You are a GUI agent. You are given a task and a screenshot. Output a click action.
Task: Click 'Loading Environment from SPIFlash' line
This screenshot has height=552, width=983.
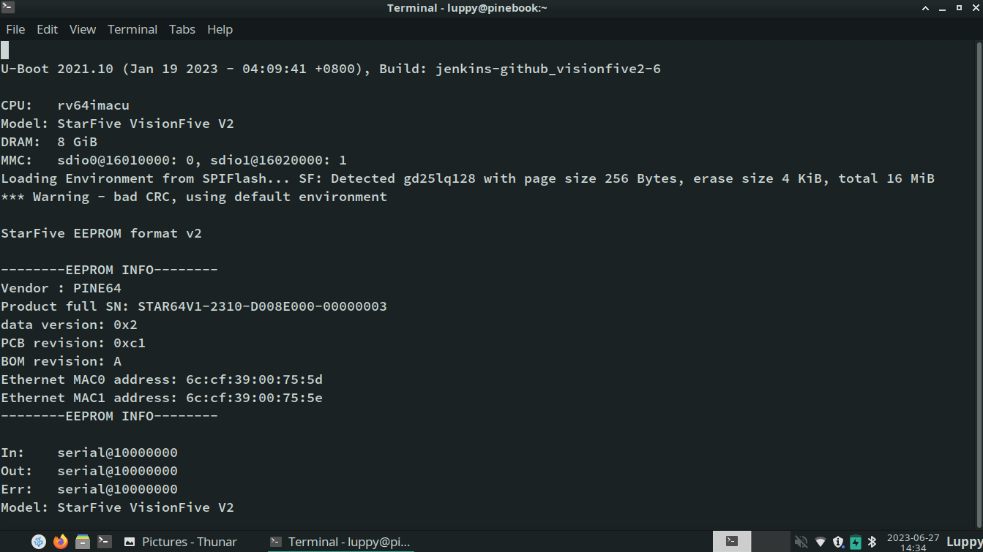point(468,178)
